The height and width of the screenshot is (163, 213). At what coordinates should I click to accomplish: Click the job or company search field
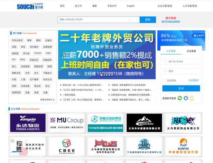pos(98,20)
